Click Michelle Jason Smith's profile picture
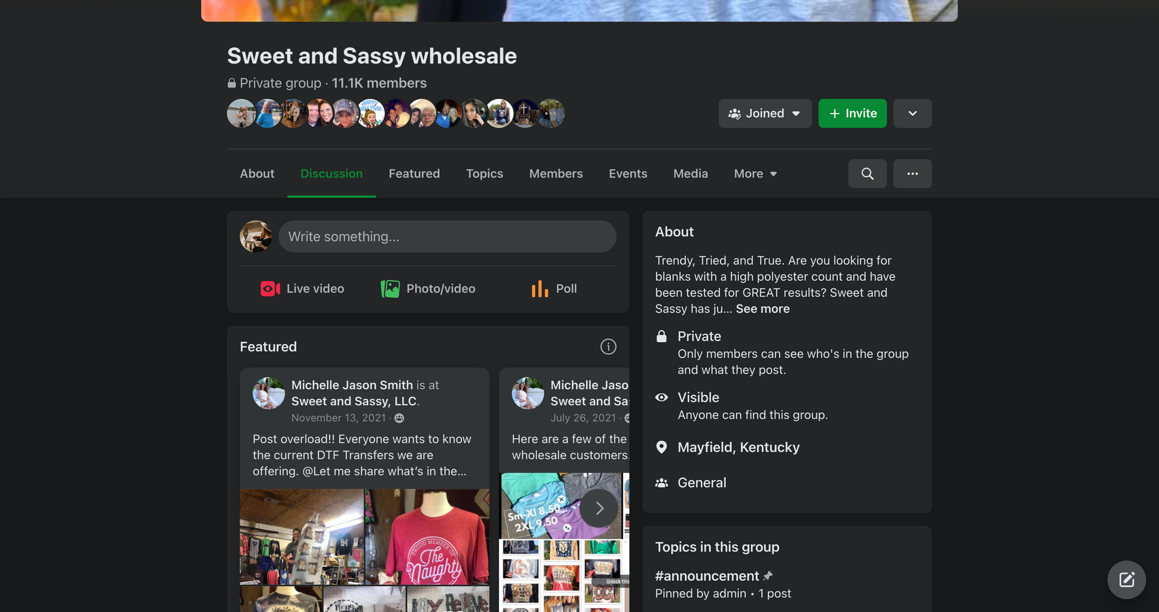 pyautogui.click(x=268, y=393)
